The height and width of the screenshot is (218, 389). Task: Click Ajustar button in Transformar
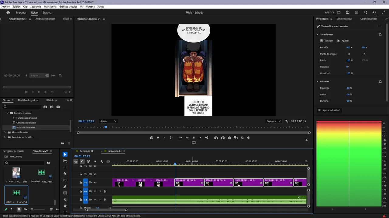tap(343, 41)
